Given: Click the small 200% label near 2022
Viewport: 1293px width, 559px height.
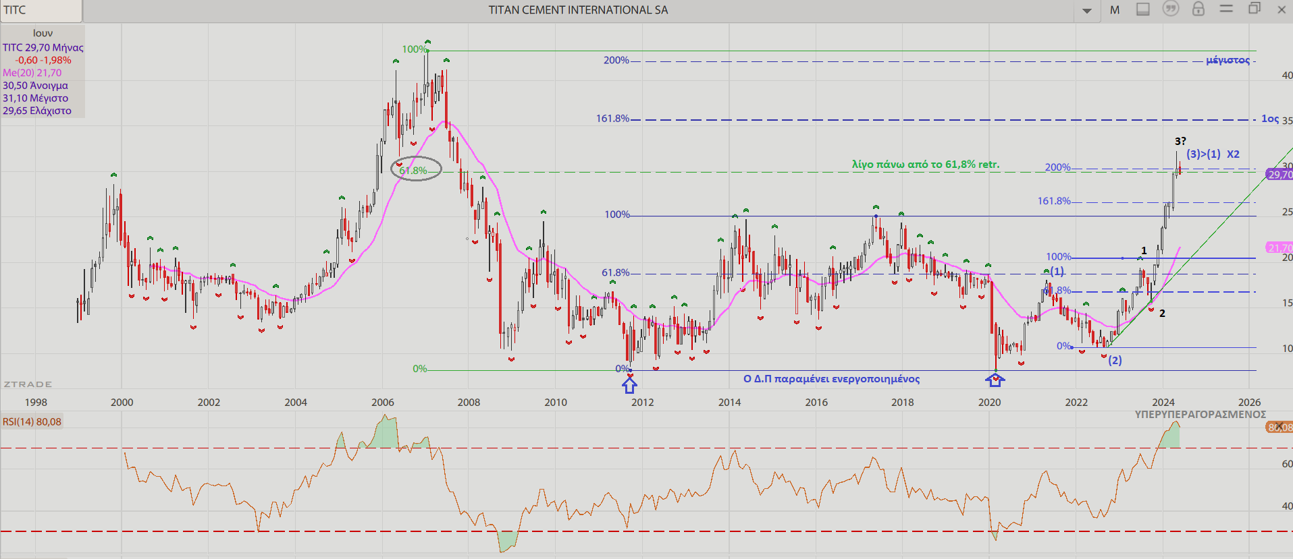Looking at the screenshot, I should point(1058,167).
